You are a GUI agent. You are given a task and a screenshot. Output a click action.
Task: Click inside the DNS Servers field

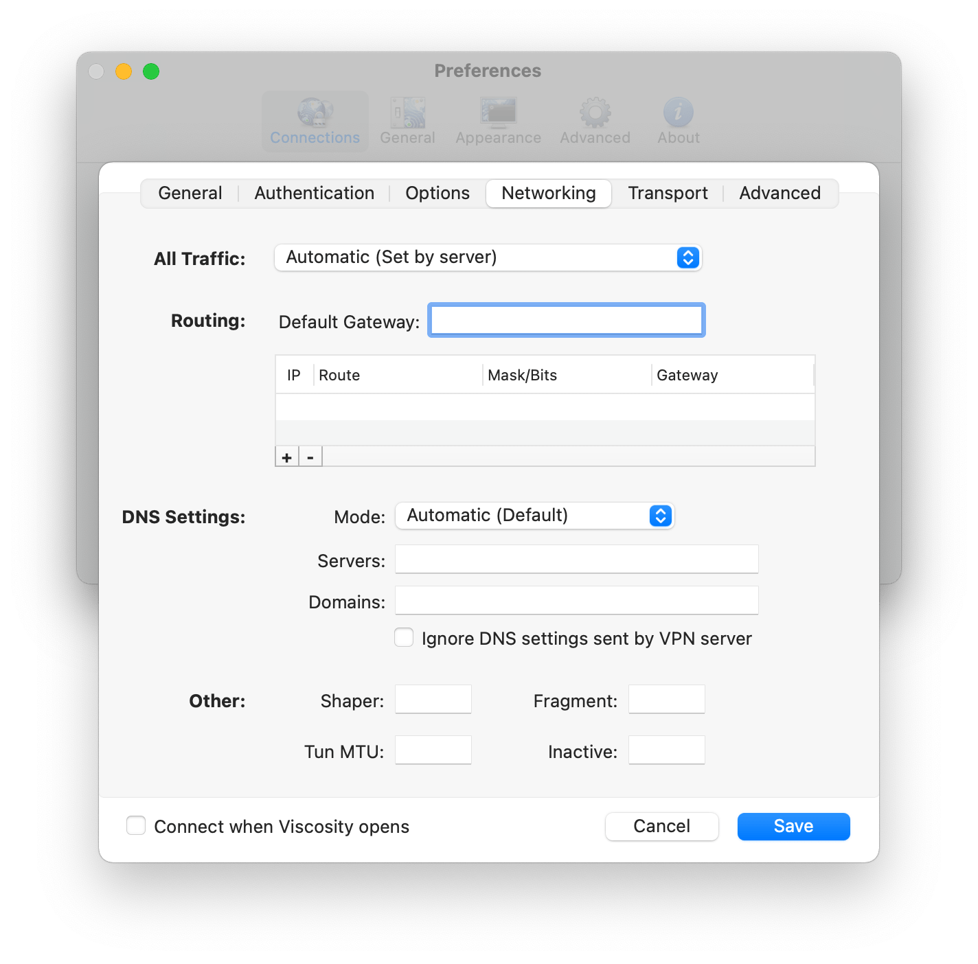tap(576, 559)
